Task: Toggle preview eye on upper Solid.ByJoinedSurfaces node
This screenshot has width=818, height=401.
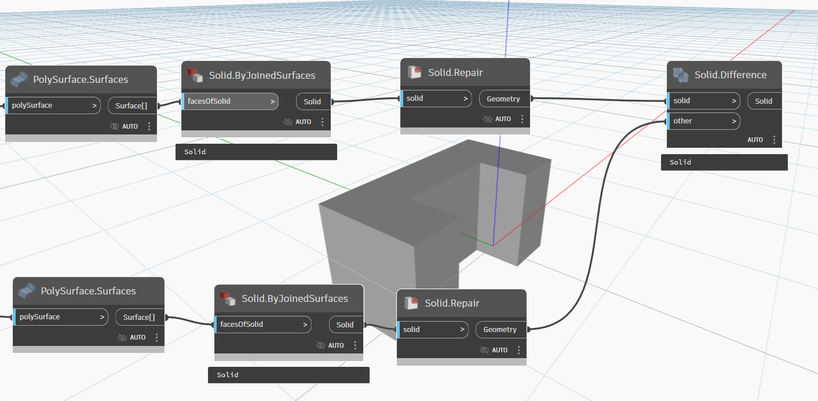Action: point(288,122)
